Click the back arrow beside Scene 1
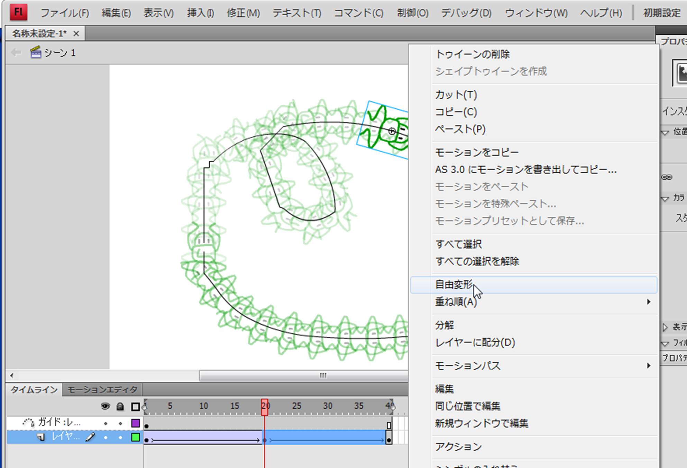Screen dimensions: 687x468 pos(16,53)
